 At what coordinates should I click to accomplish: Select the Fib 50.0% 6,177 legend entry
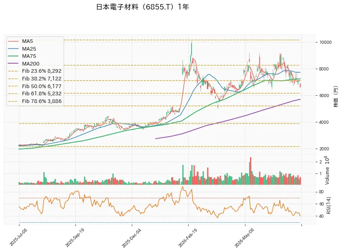click(x=35, y=86)
